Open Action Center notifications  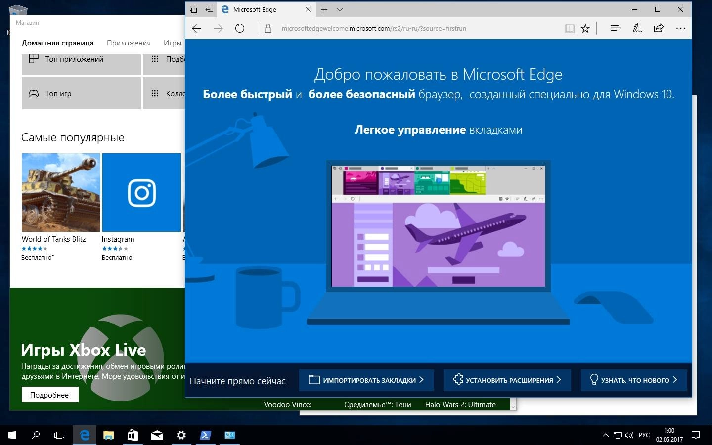pos(696,435)
